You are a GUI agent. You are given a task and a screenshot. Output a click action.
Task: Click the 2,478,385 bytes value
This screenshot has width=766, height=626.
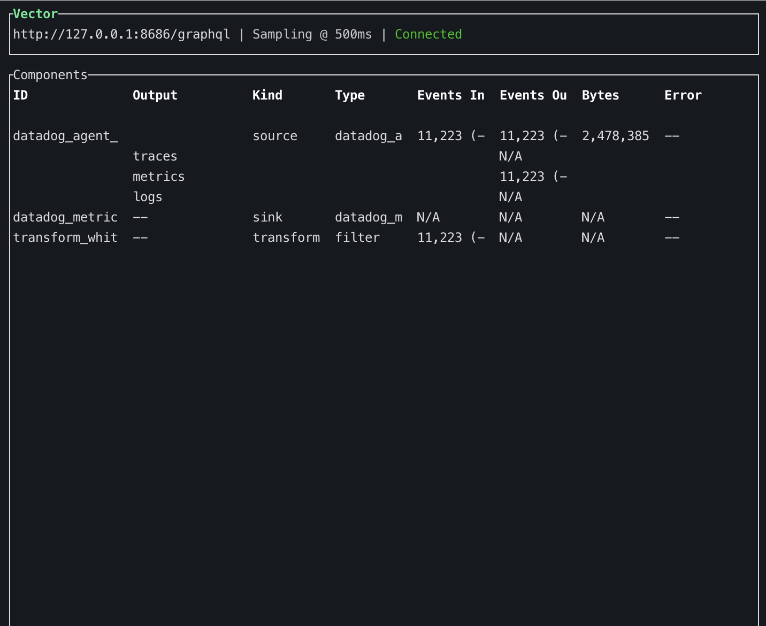coord(616,136)
